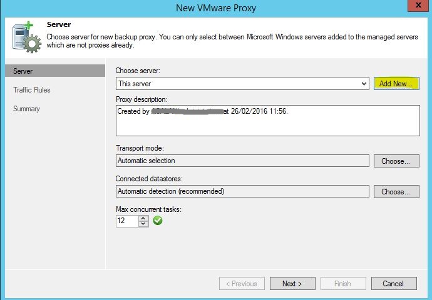The width and height of the screenshot is (432, 300).
Task: Click the Max concurrent tasks number field
Action: (x=127, y=221)
